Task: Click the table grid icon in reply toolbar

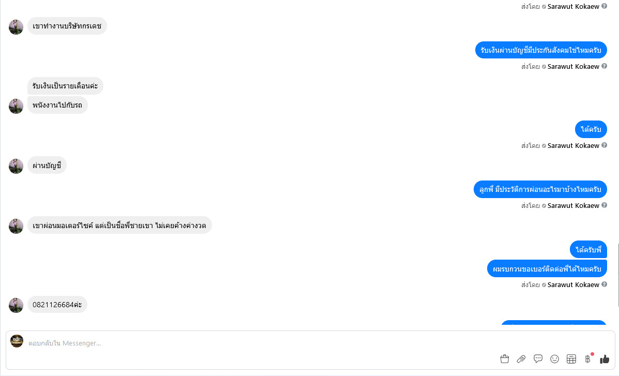Action: click(571, 359)
